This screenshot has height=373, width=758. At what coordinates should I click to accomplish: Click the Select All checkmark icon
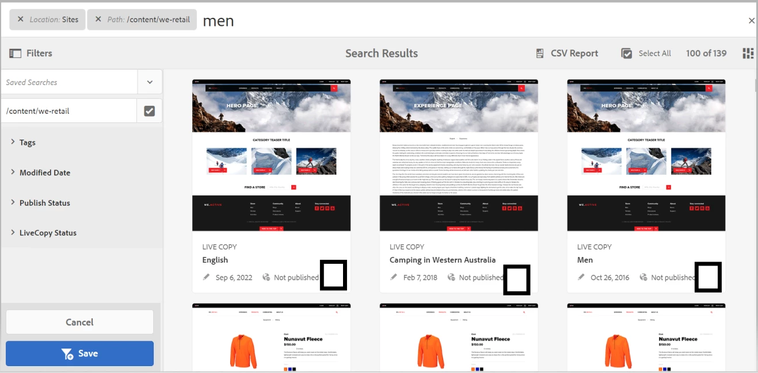pyautogui.click(x=627, y=53)
